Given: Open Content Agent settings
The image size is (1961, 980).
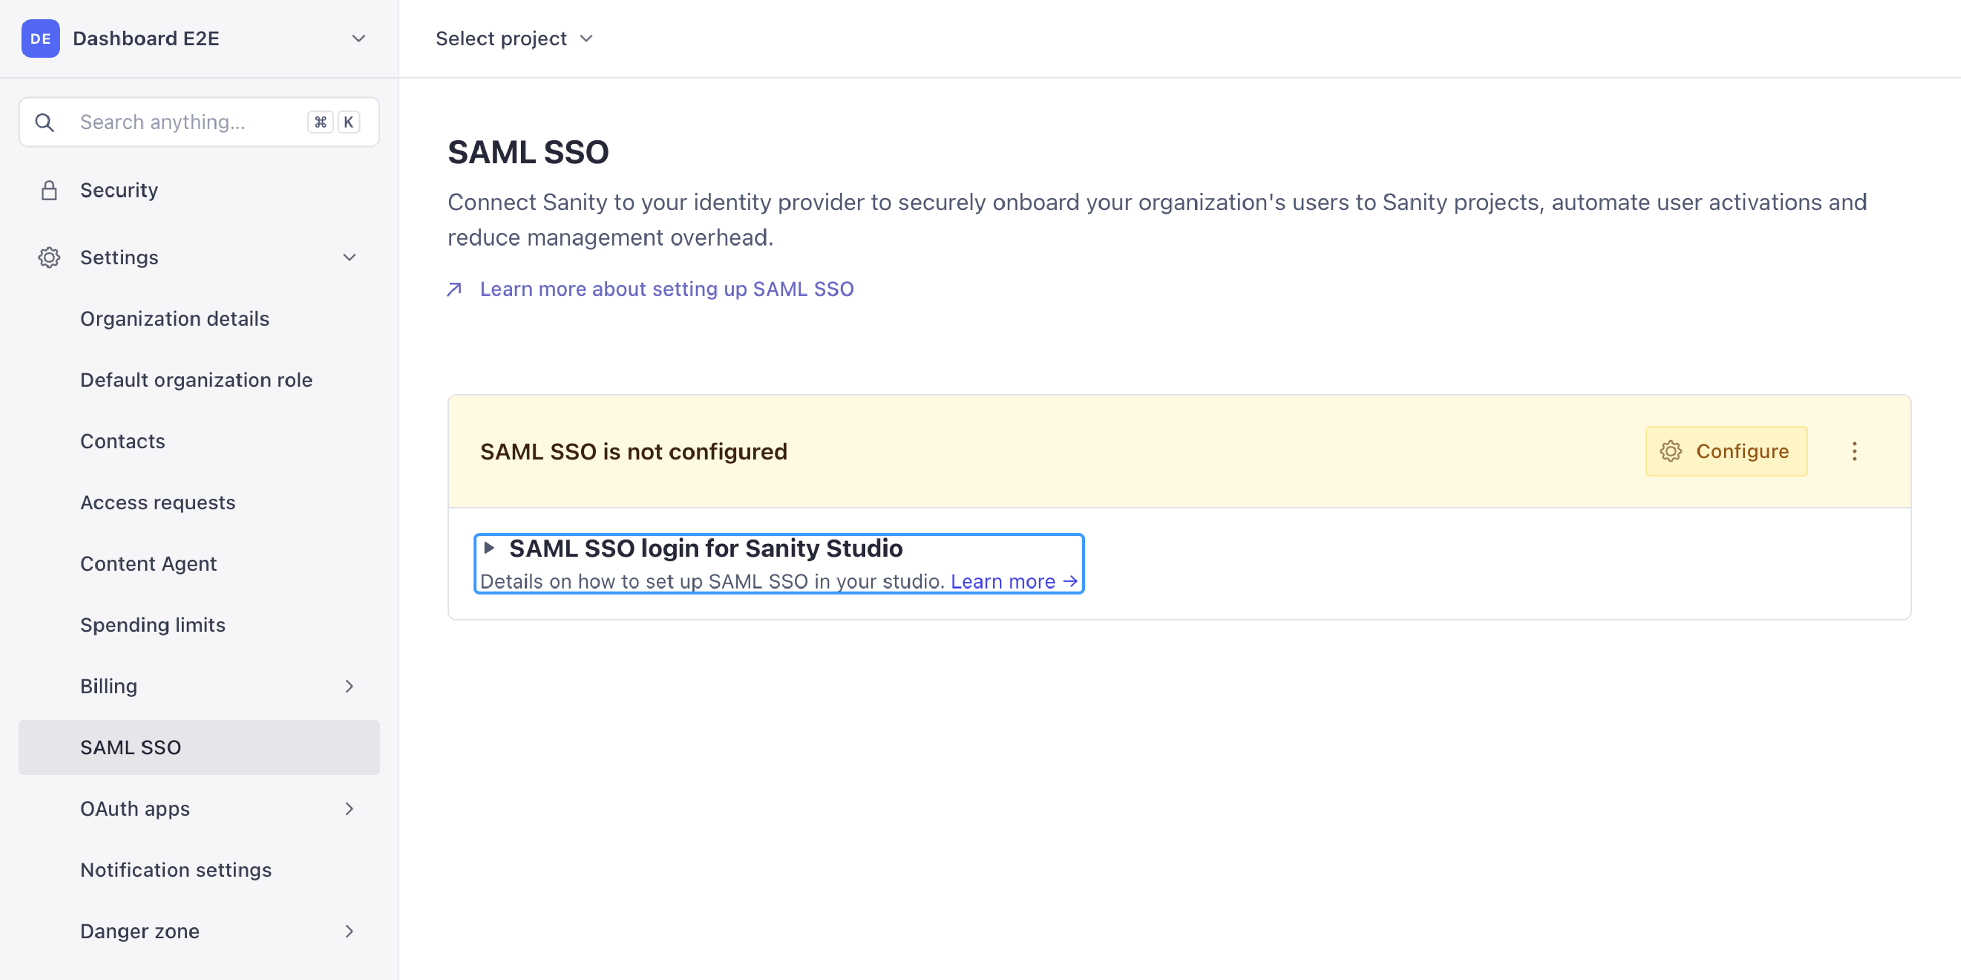Looking at the screenshot, I should (200, 564).
